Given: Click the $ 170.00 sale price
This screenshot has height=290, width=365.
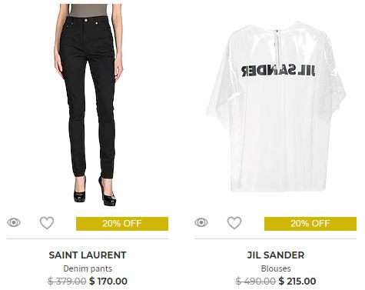Looking at the screenshot, I should pos(108,281).
